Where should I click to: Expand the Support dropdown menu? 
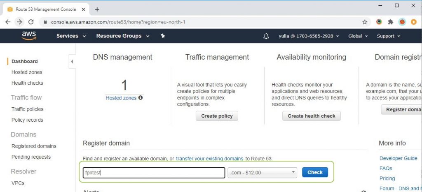click(388, 36)
